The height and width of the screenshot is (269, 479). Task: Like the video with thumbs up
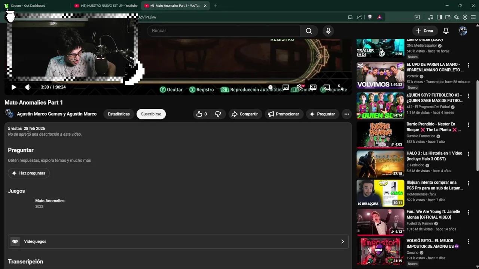point(202,114)
